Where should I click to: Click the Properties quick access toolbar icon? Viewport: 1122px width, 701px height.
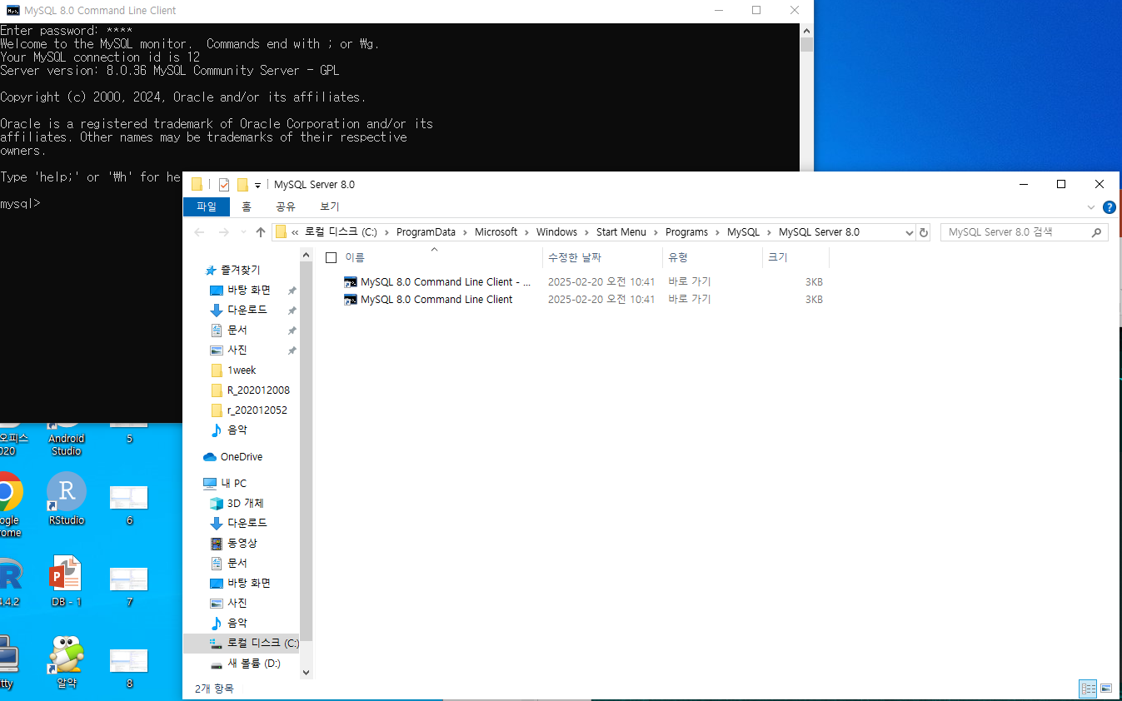pos(224,185)
